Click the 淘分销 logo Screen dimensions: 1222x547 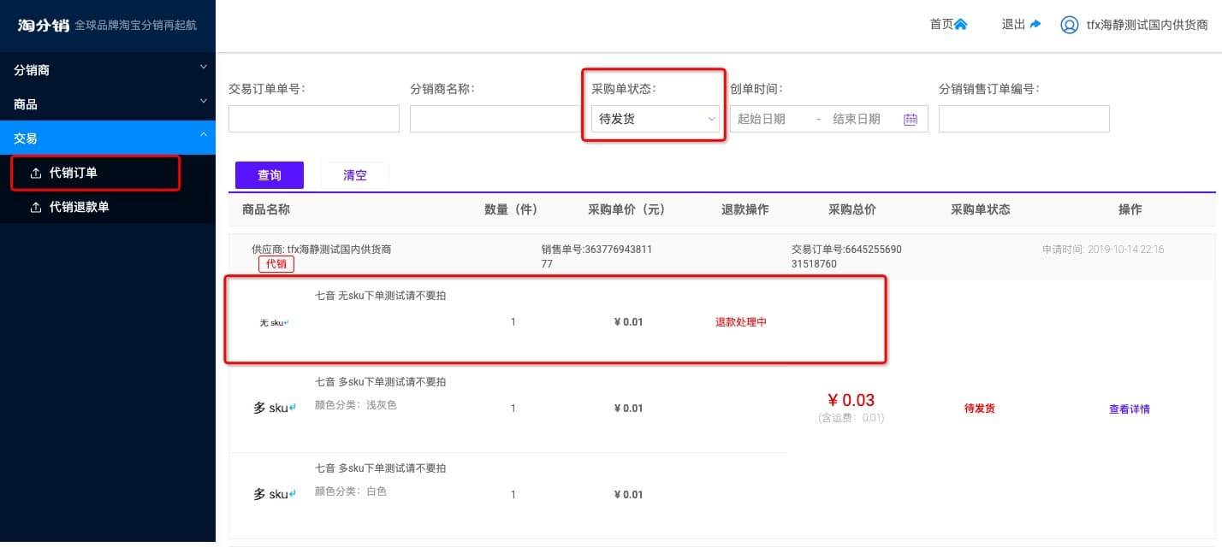pos(44,25)
